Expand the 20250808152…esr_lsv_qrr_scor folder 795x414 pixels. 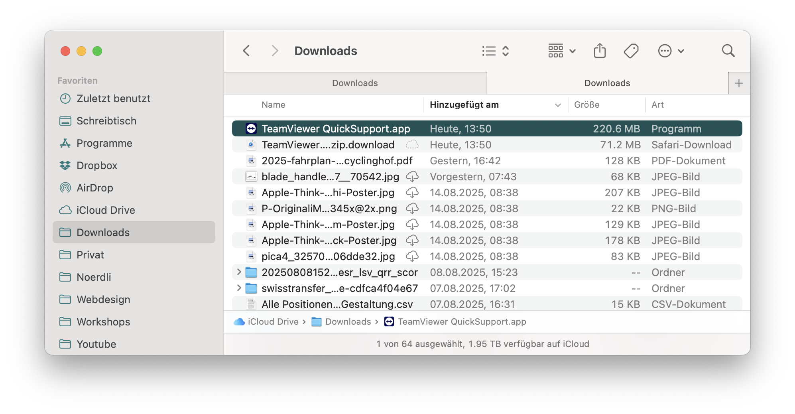pos(239,272)
